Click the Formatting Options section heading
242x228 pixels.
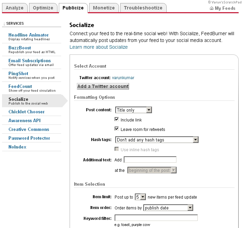click(94, 97)
